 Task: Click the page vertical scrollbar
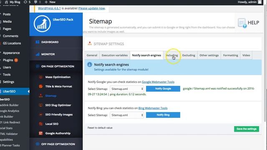click(265, 63)
